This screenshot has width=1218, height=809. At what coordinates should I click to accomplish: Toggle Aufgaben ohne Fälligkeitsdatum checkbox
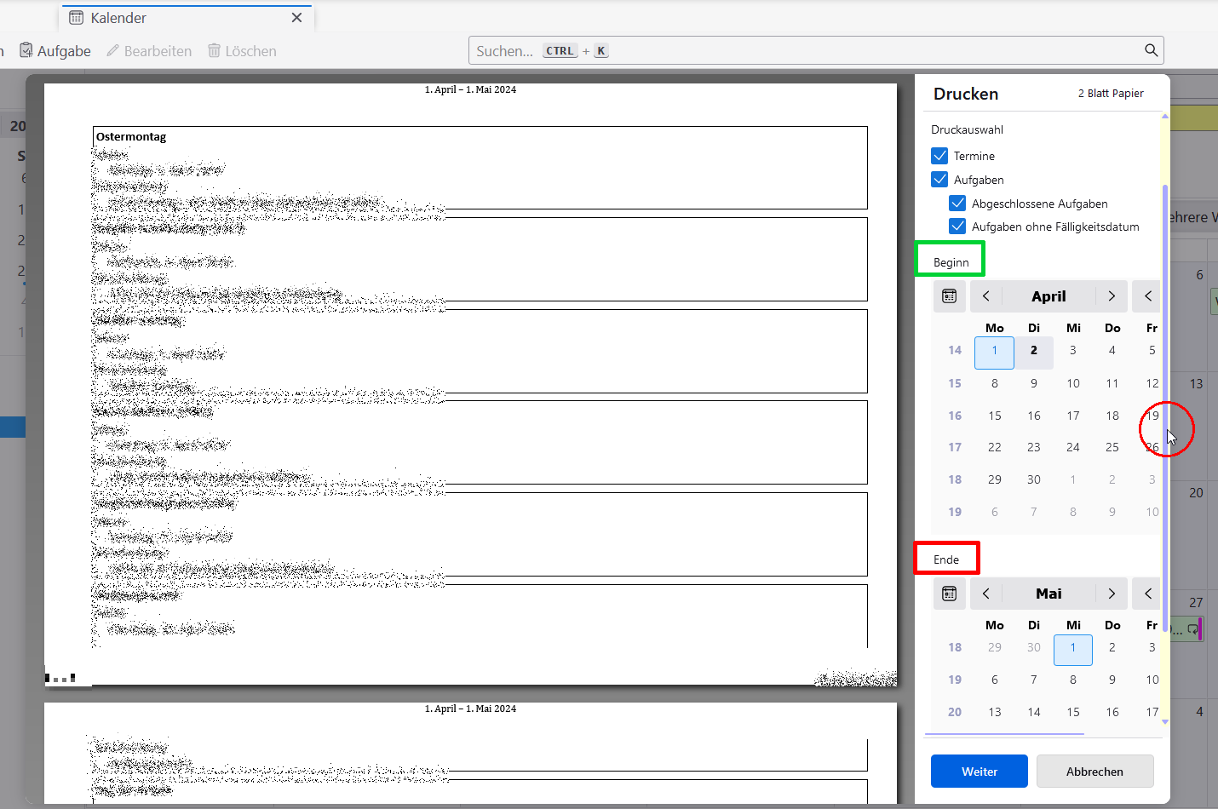click(x=957, y=227)
